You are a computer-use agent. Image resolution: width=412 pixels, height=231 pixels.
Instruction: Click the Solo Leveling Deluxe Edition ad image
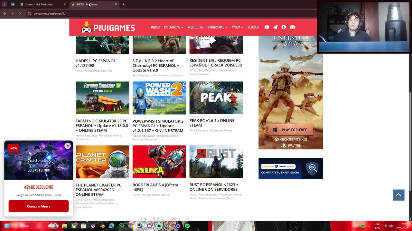[39, 160]
